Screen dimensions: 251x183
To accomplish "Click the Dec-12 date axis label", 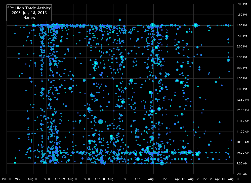I will click(x=207, y=179).
